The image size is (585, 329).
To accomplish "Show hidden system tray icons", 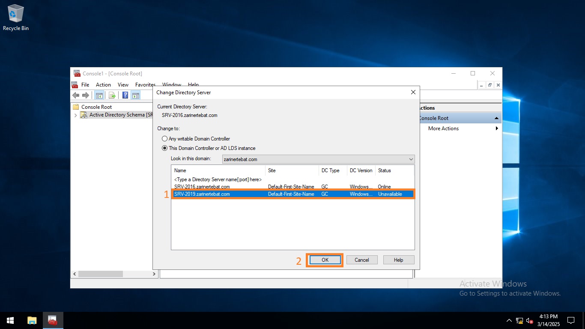I will 509,320.
